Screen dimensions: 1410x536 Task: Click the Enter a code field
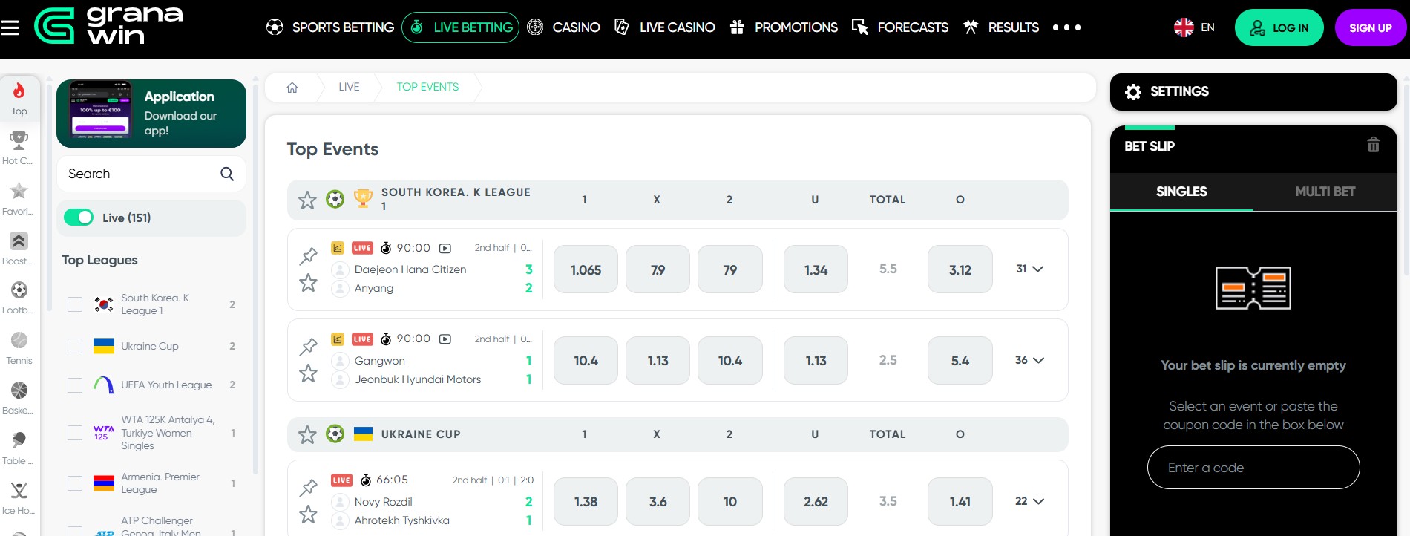click(x=1253, y=468)
